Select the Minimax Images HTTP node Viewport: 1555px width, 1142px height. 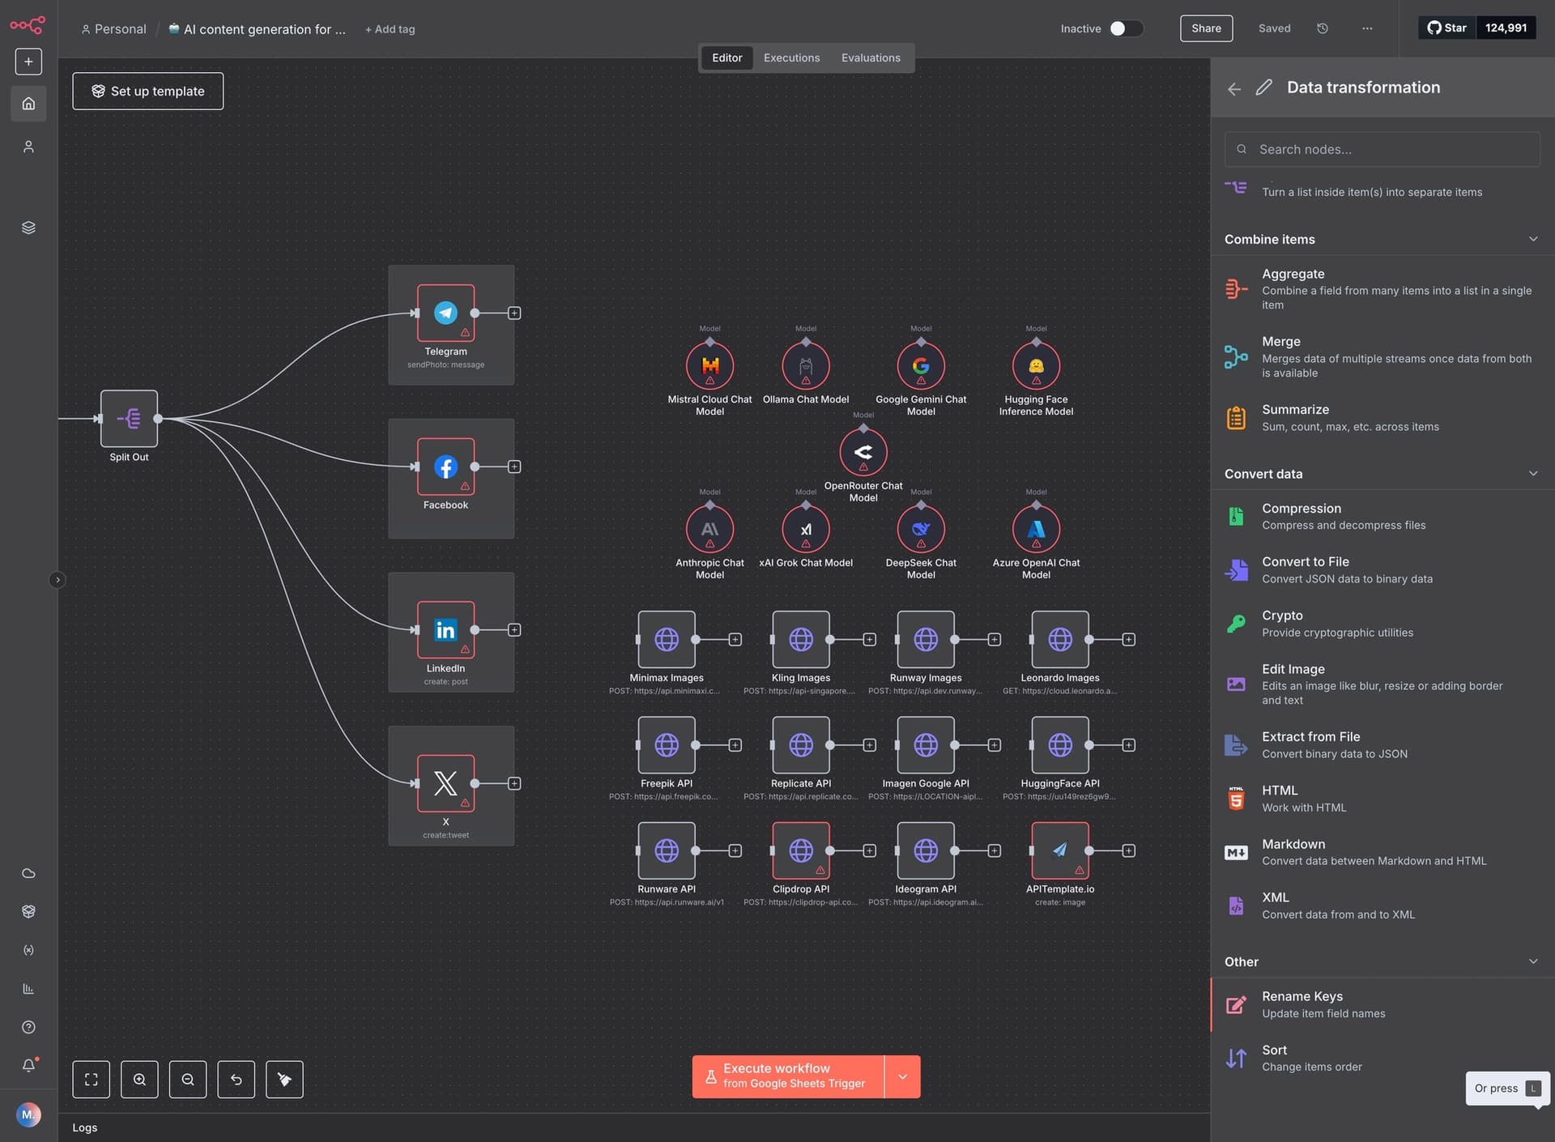pyautogui.click(x=667, y=639)
